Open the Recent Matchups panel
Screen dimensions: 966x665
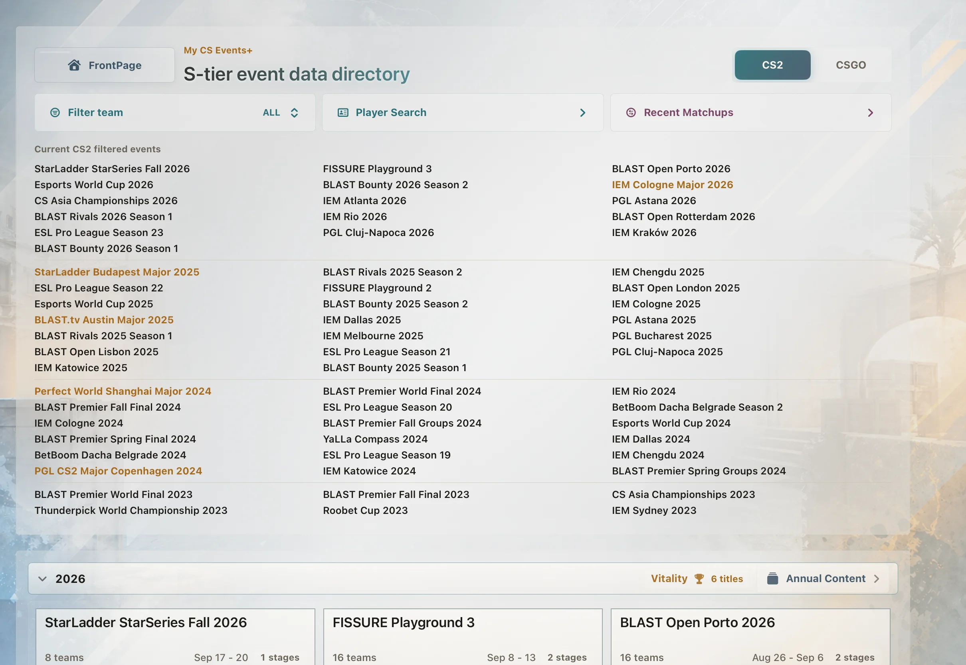tap(751, 112)
